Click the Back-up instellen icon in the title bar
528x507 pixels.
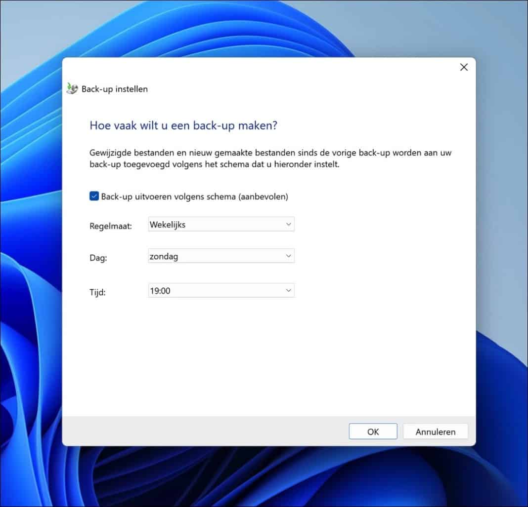(x=71, y=88)
